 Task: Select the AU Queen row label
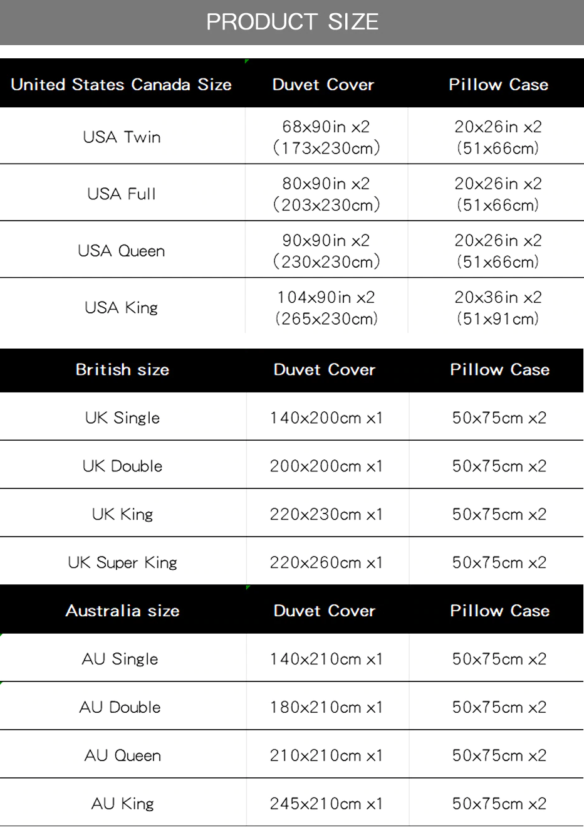point(122,756)
